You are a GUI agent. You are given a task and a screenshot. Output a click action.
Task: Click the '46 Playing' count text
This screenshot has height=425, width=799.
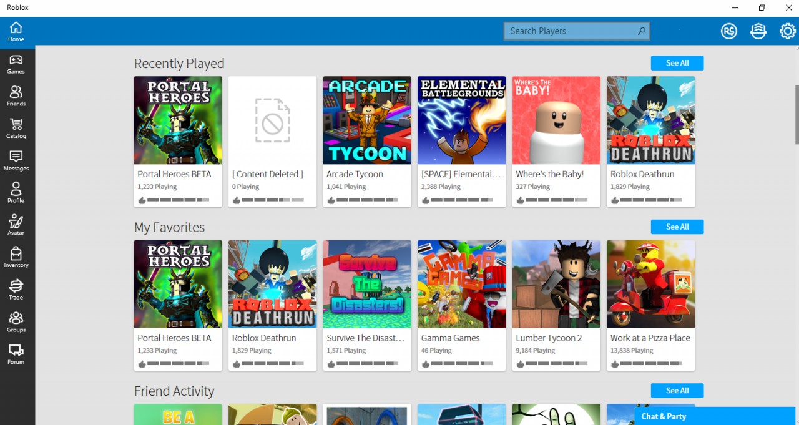pyautogui.click(x=436, y=351)
